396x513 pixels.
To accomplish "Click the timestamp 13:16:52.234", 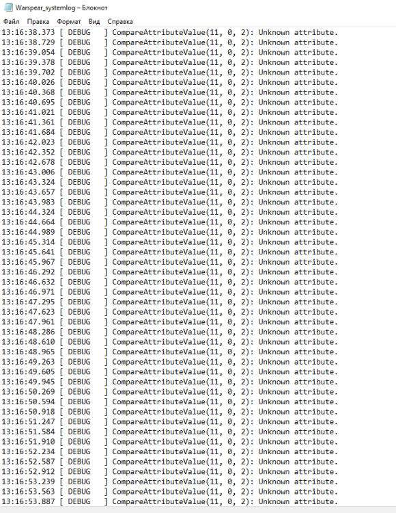I will point(28,451).
